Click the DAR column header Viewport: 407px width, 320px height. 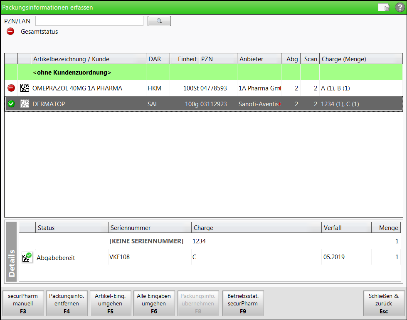(158, 59)
